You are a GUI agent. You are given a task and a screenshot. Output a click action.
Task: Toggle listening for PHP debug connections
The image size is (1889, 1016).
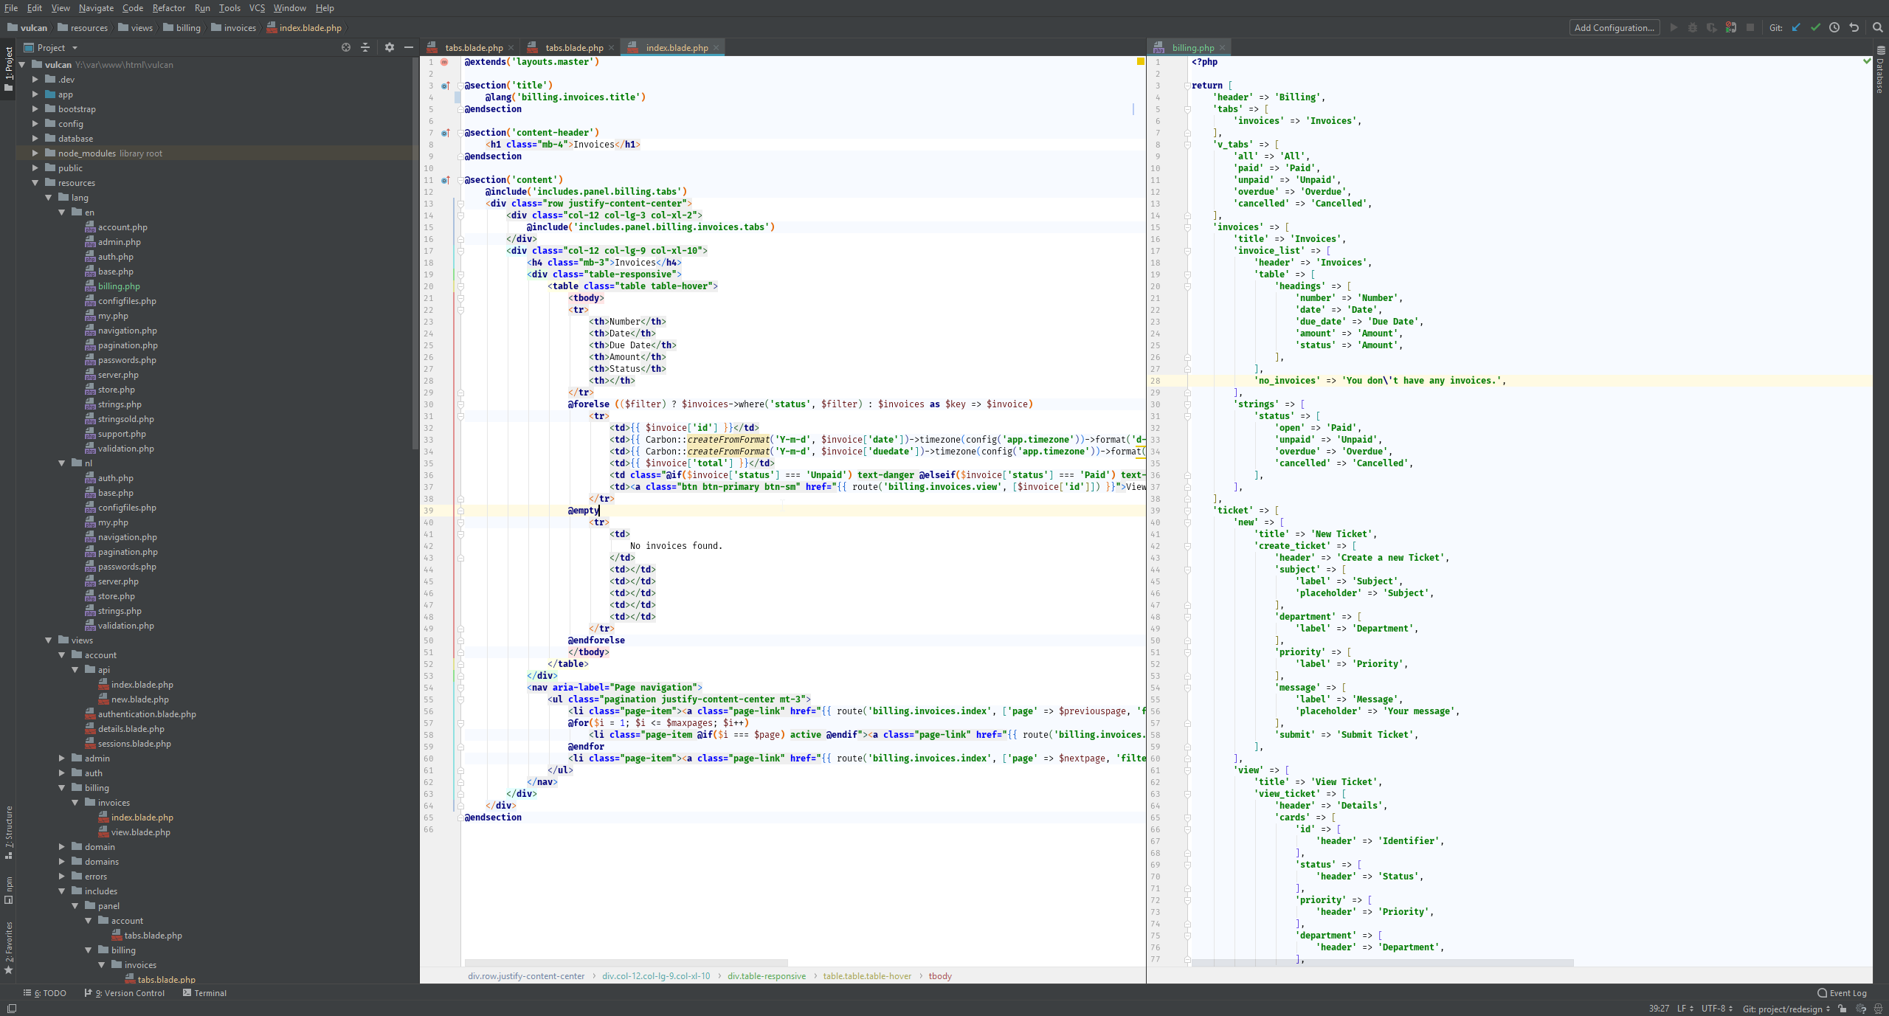[1731, 28]
